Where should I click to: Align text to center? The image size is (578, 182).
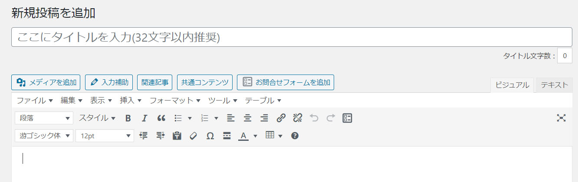coord(247,118)
